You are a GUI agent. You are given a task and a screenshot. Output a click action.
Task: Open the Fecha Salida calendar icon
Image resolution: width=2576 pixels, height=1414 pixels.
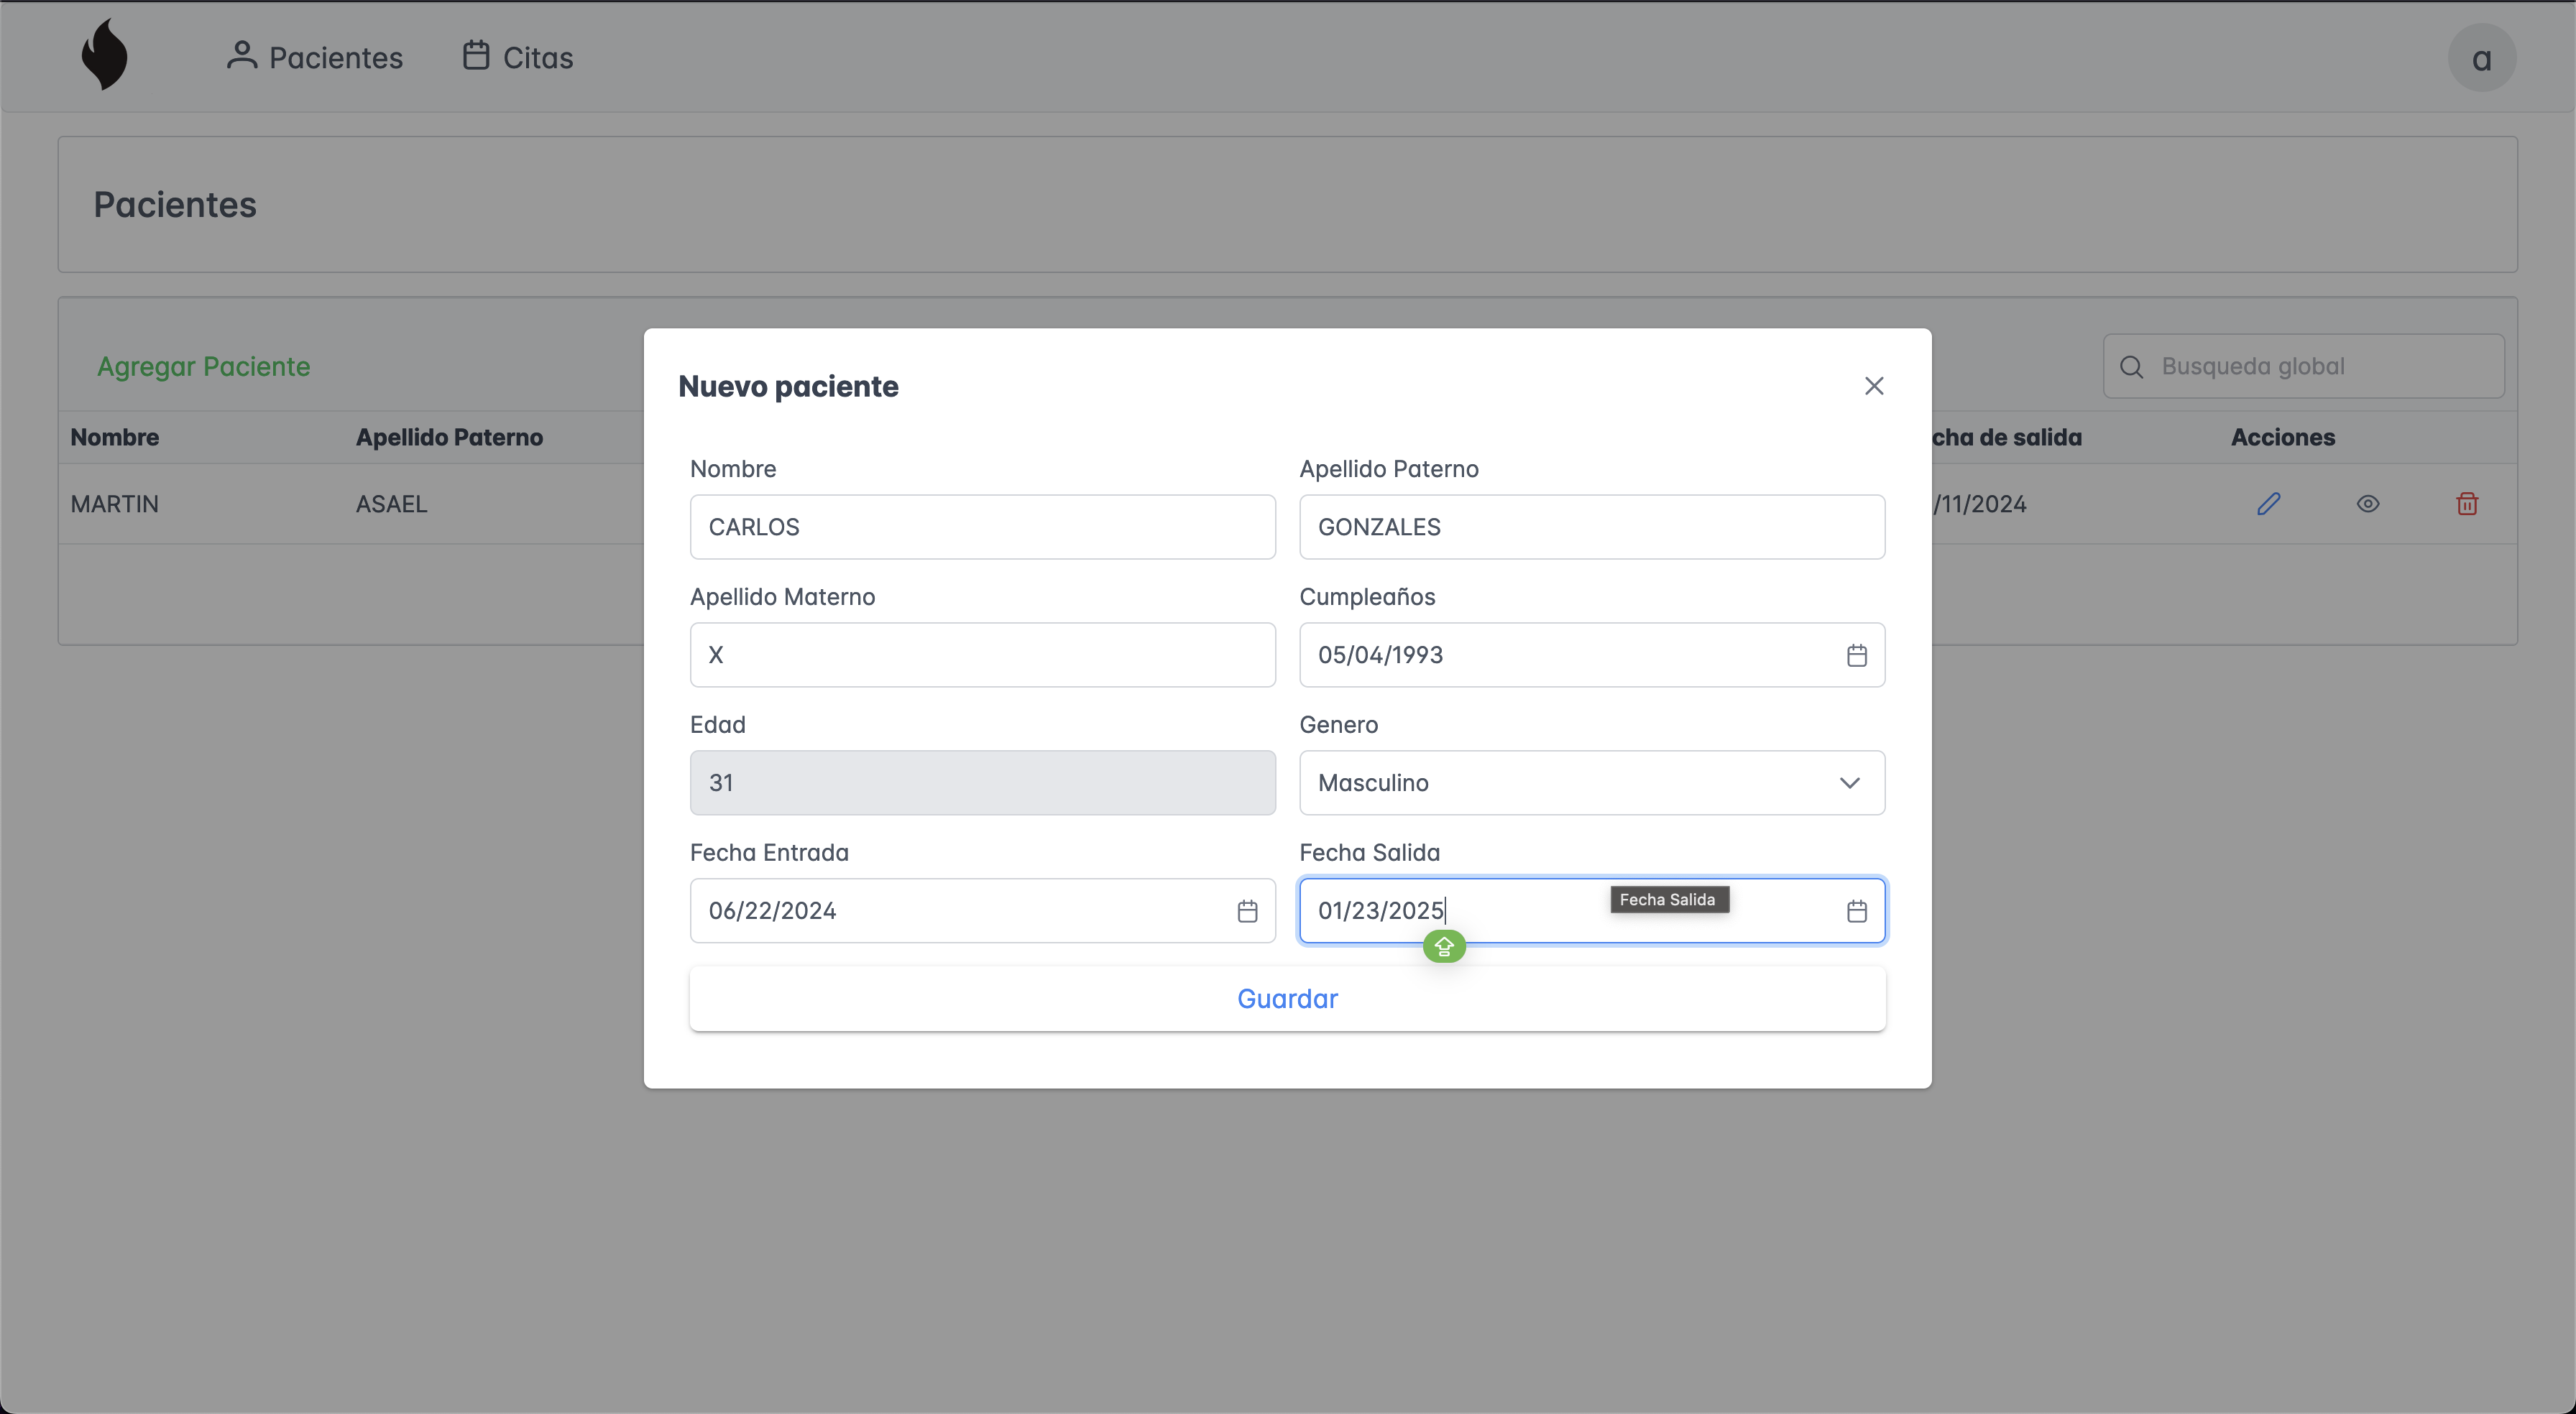click(1856, 911)
